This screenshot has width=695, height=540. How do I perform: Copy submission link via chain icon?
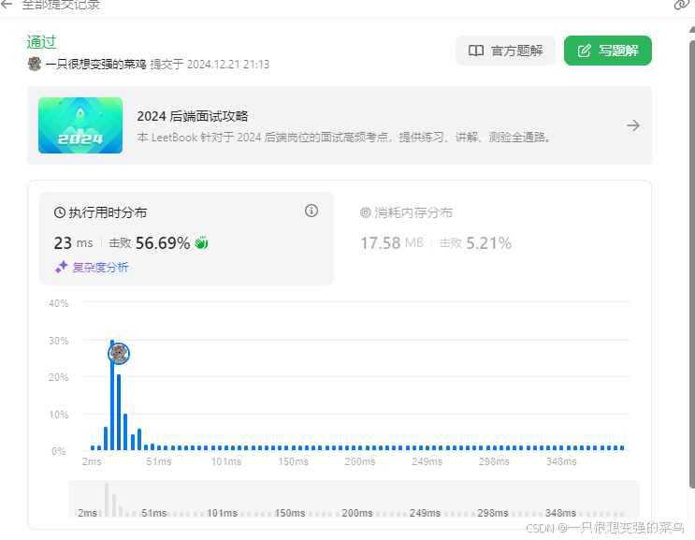[682, 5]
